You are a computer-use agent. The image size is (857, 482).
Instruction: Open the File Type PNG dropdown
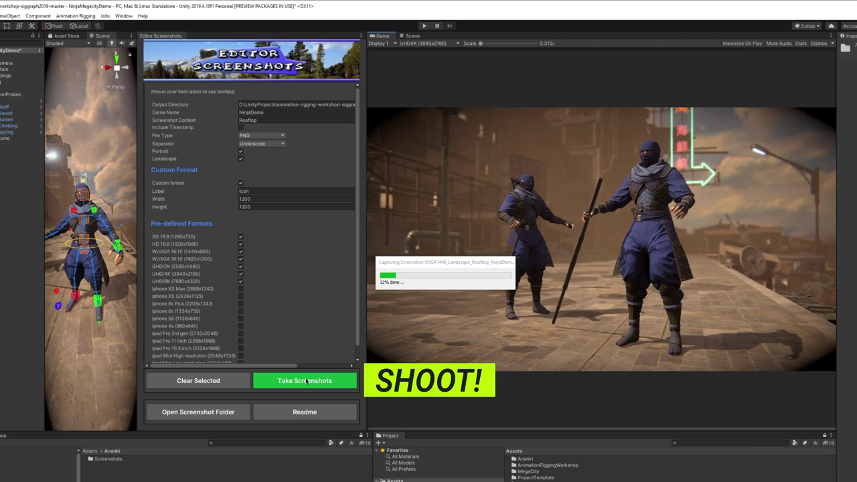point(262,135)
